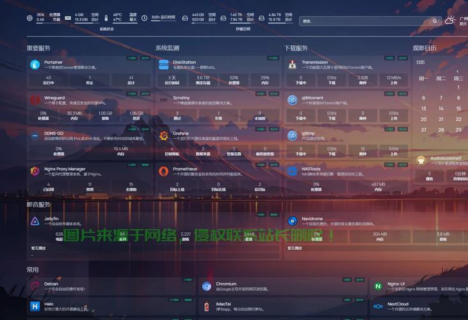This screenshot has width=468, height=320.
Task: Collapse the 影音服务 section
Action: (38, 205)
